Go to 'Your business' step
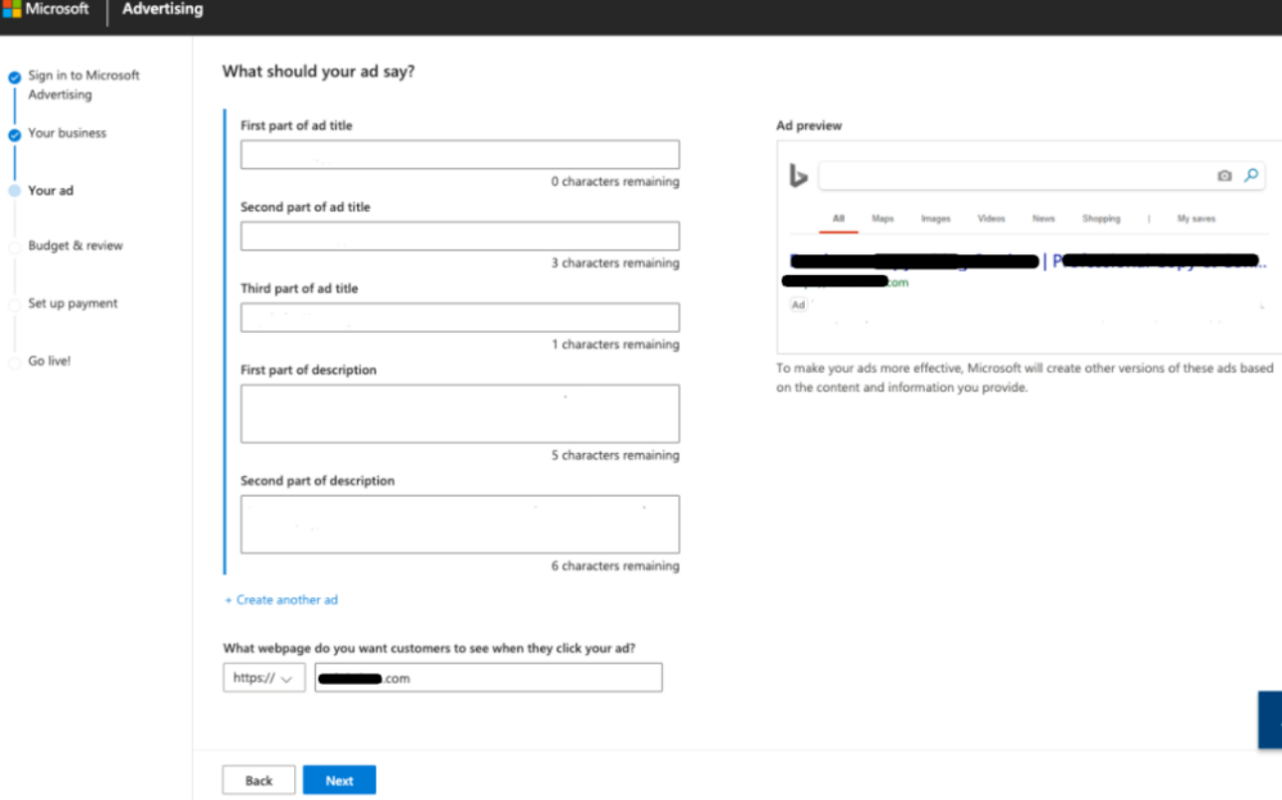The image size is (1282, 800). click(67, 133)
